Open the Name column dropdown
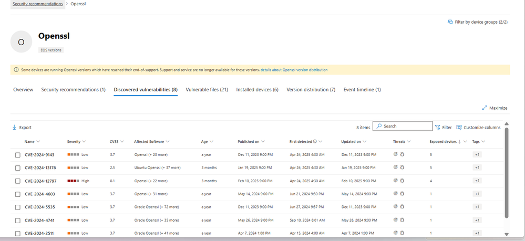 (x=38, y=142)
